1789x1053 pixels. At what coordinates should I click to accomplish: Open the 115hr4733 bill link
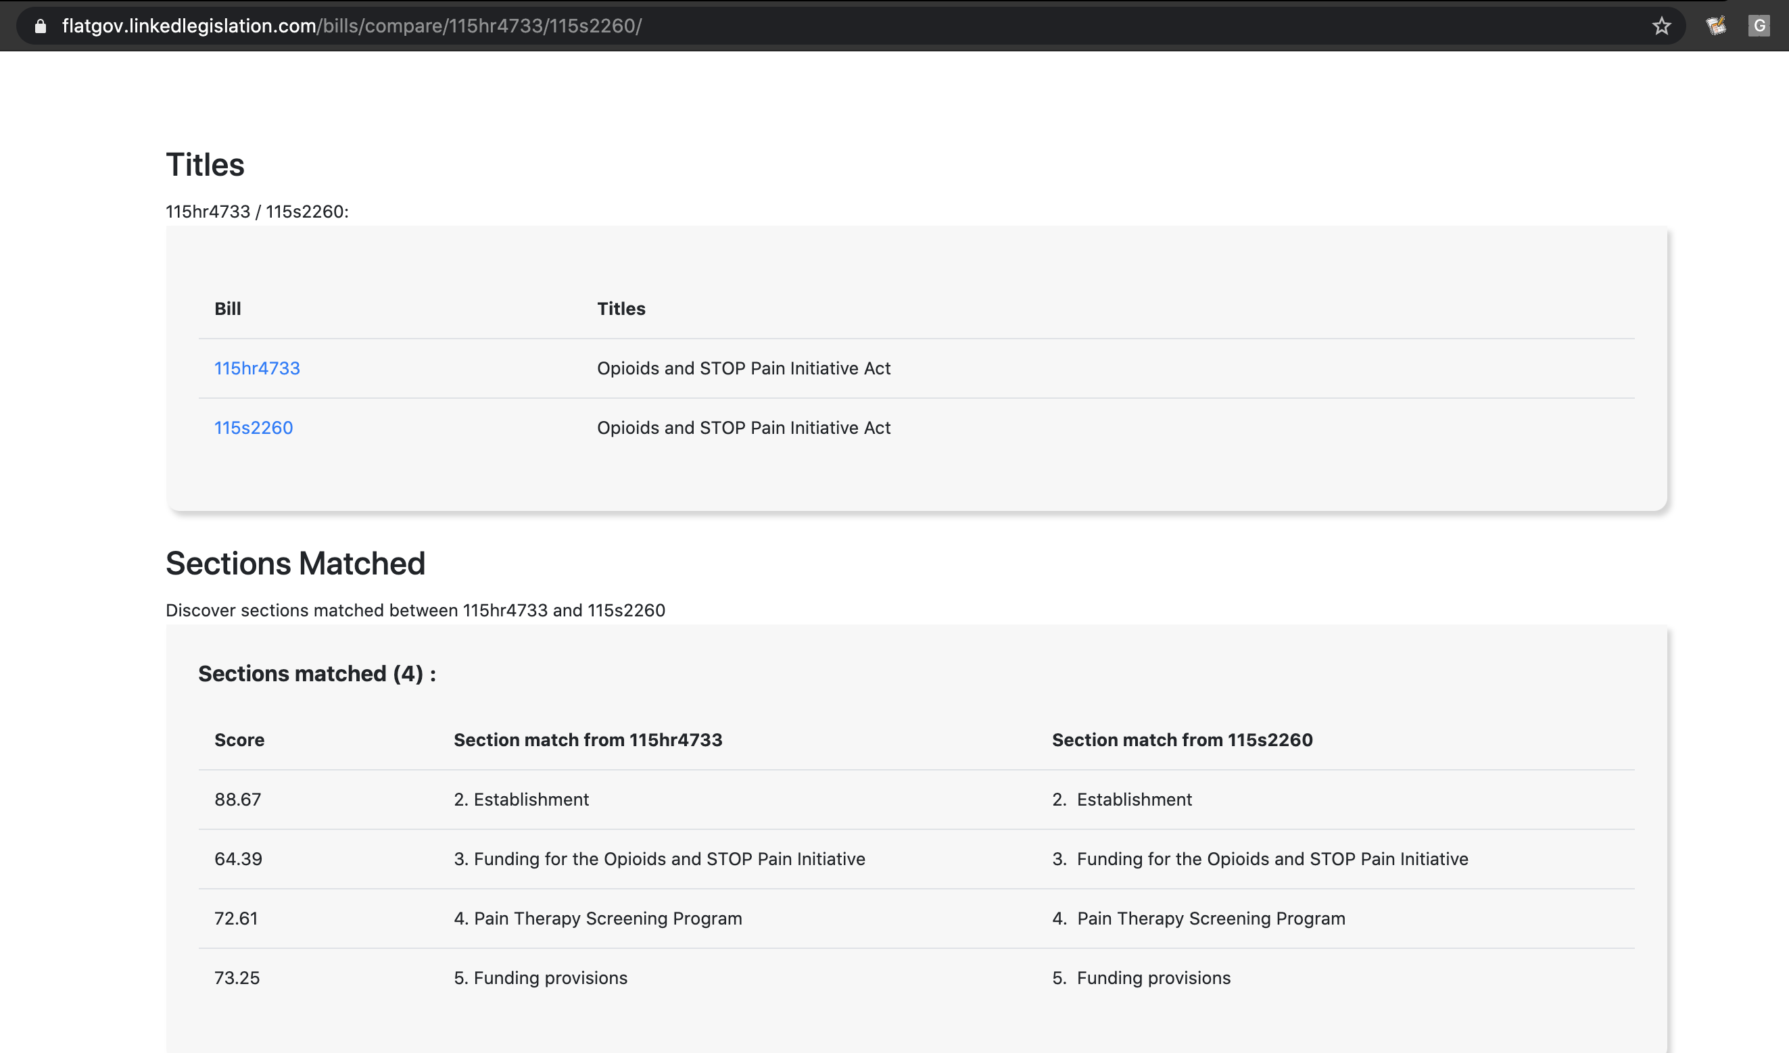257,368
